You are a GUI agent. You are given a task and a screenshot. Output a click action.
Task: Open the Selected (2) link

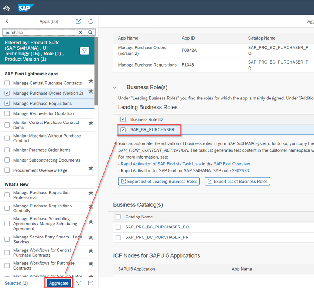[16, 283]
